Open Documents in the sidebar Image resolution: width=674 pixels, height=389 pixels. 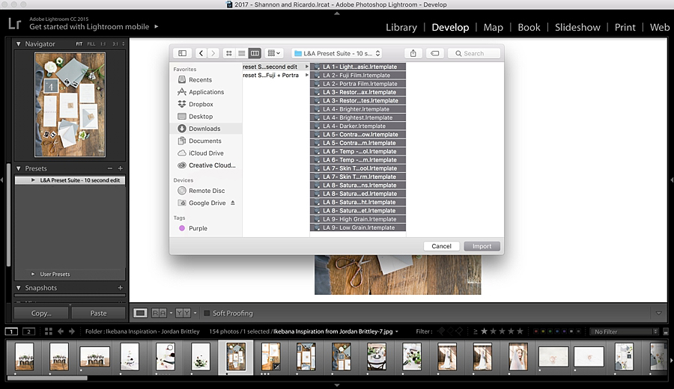click(x=205, y=141)
